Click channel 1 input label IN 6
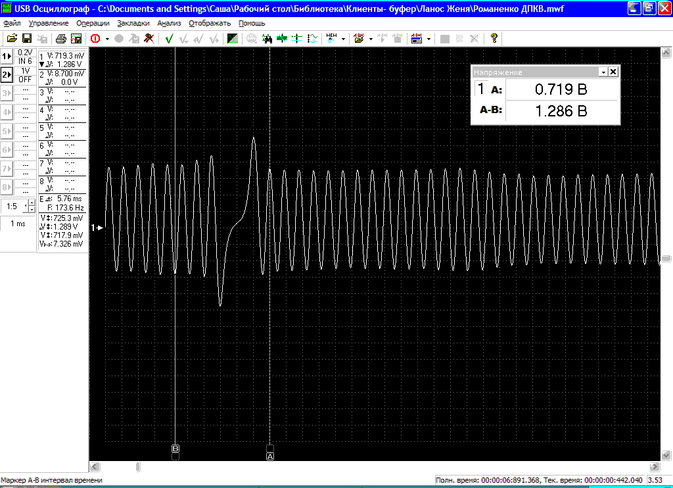This screenshot has height=488, width=673. point(25,61)
